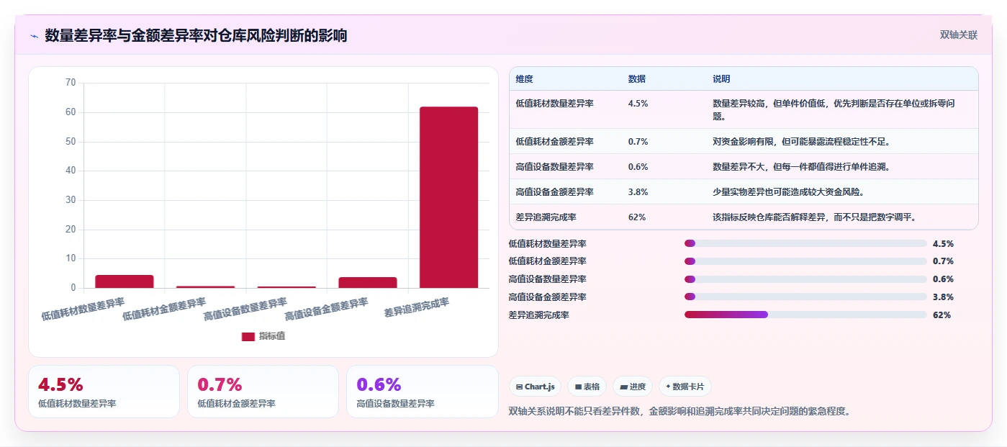Click the 高值设备数量差异率 progress bar
1007x447 pixels.
(x=805, y=279)
